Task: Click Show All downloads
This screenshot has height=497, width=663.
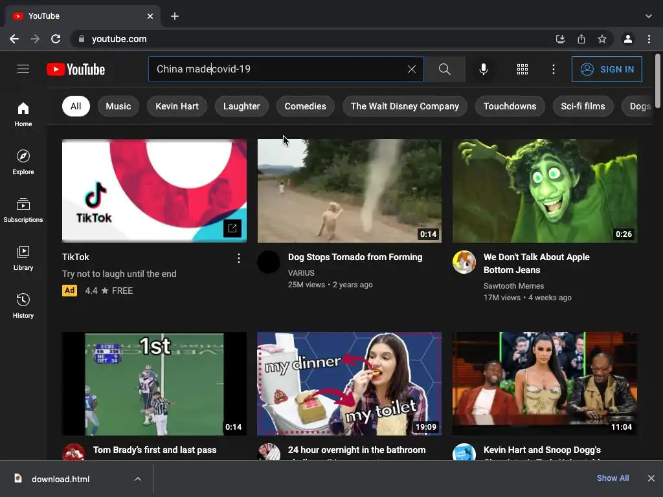Action: [x=612, y=478]
